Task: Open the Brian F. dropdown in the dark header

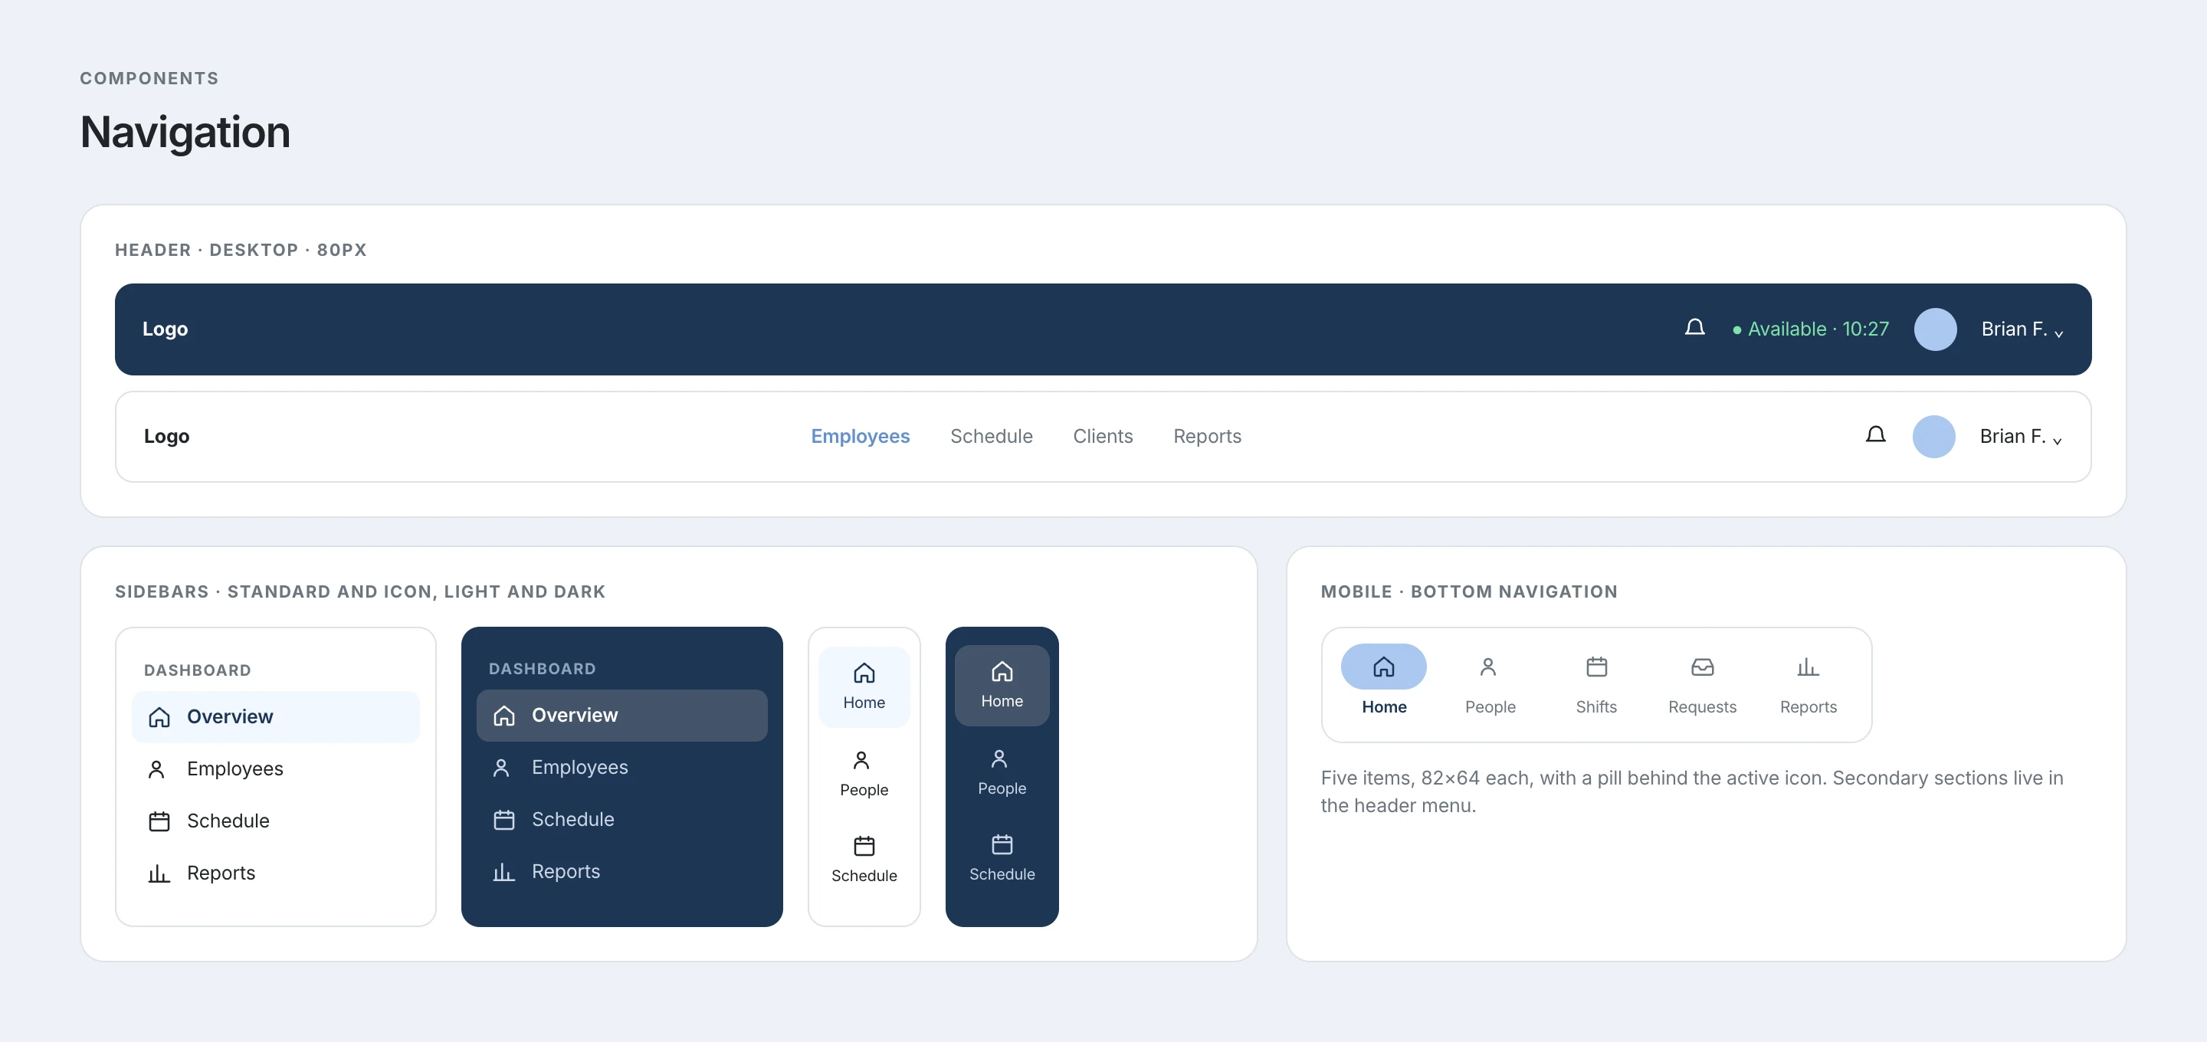Action: pyautogui.click(x=2022, y=329)
